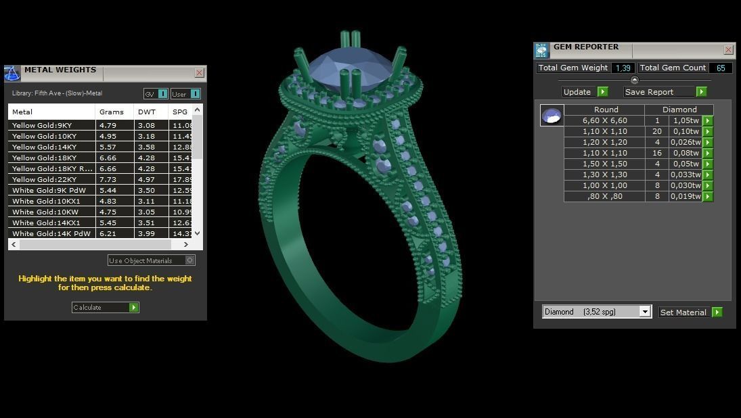Click green arrow beside 0,030tw row

[x=707, y=185]
